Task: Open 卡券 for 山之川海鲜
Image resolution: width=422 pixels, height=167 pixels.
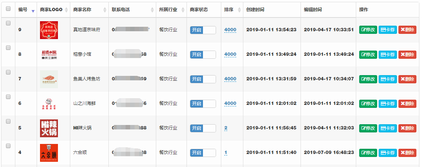Action: tap(388, 103)
